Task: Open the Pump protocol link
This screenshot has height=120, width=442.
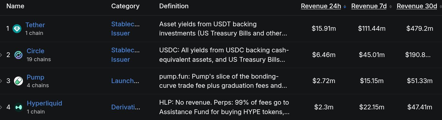Action: (35, 77)
